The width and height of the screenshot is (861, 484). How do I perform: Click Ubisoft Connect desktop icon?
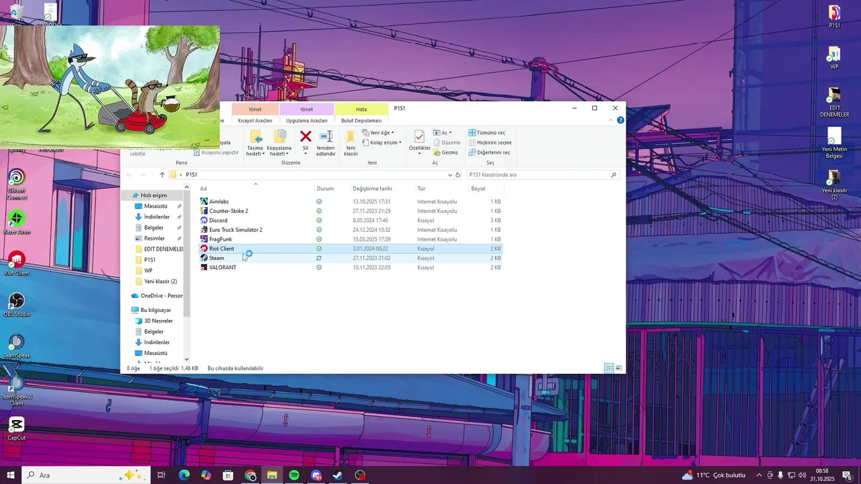(x=16, y=184)
